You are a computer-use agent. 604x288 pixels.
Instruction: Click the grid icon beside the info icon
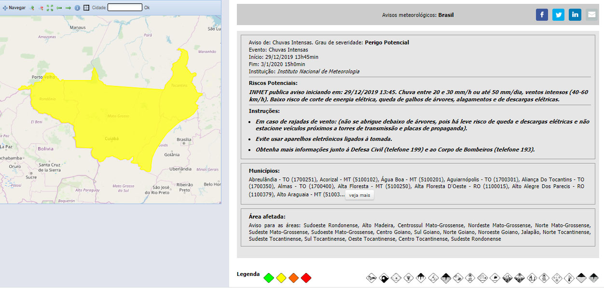pyautogui.click(x=86, y=8)
